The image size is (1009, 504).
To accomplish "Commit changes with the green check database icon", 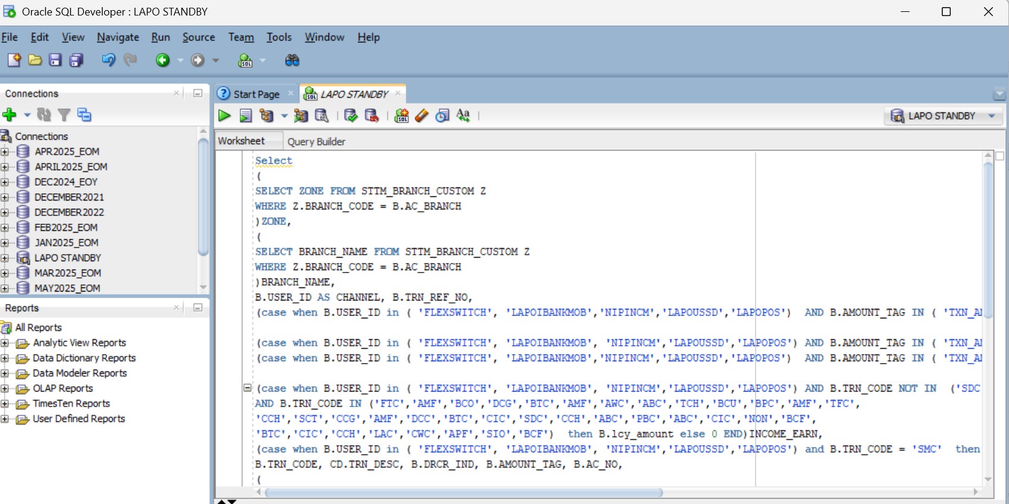I will click(351, 116).
